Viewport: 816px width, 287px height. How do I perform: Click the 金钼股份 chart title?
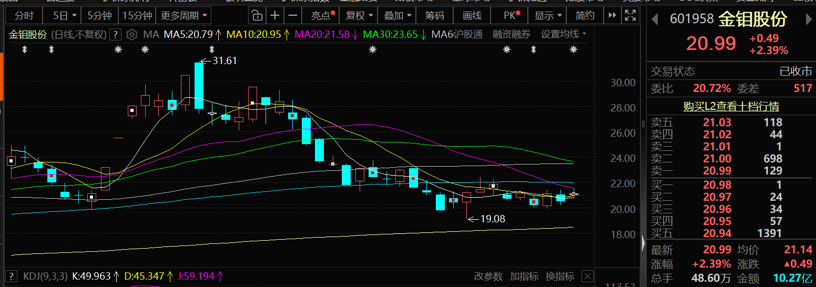28,35
